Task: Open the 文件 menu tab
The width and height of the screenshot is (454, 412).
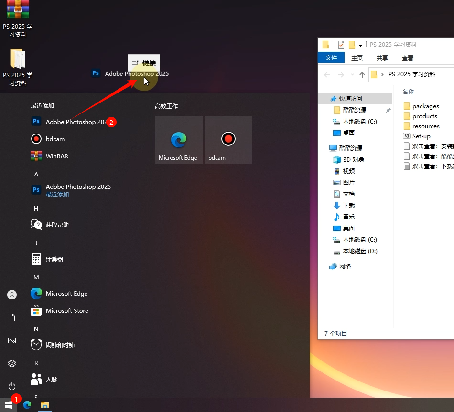Action: click(331, 58)
